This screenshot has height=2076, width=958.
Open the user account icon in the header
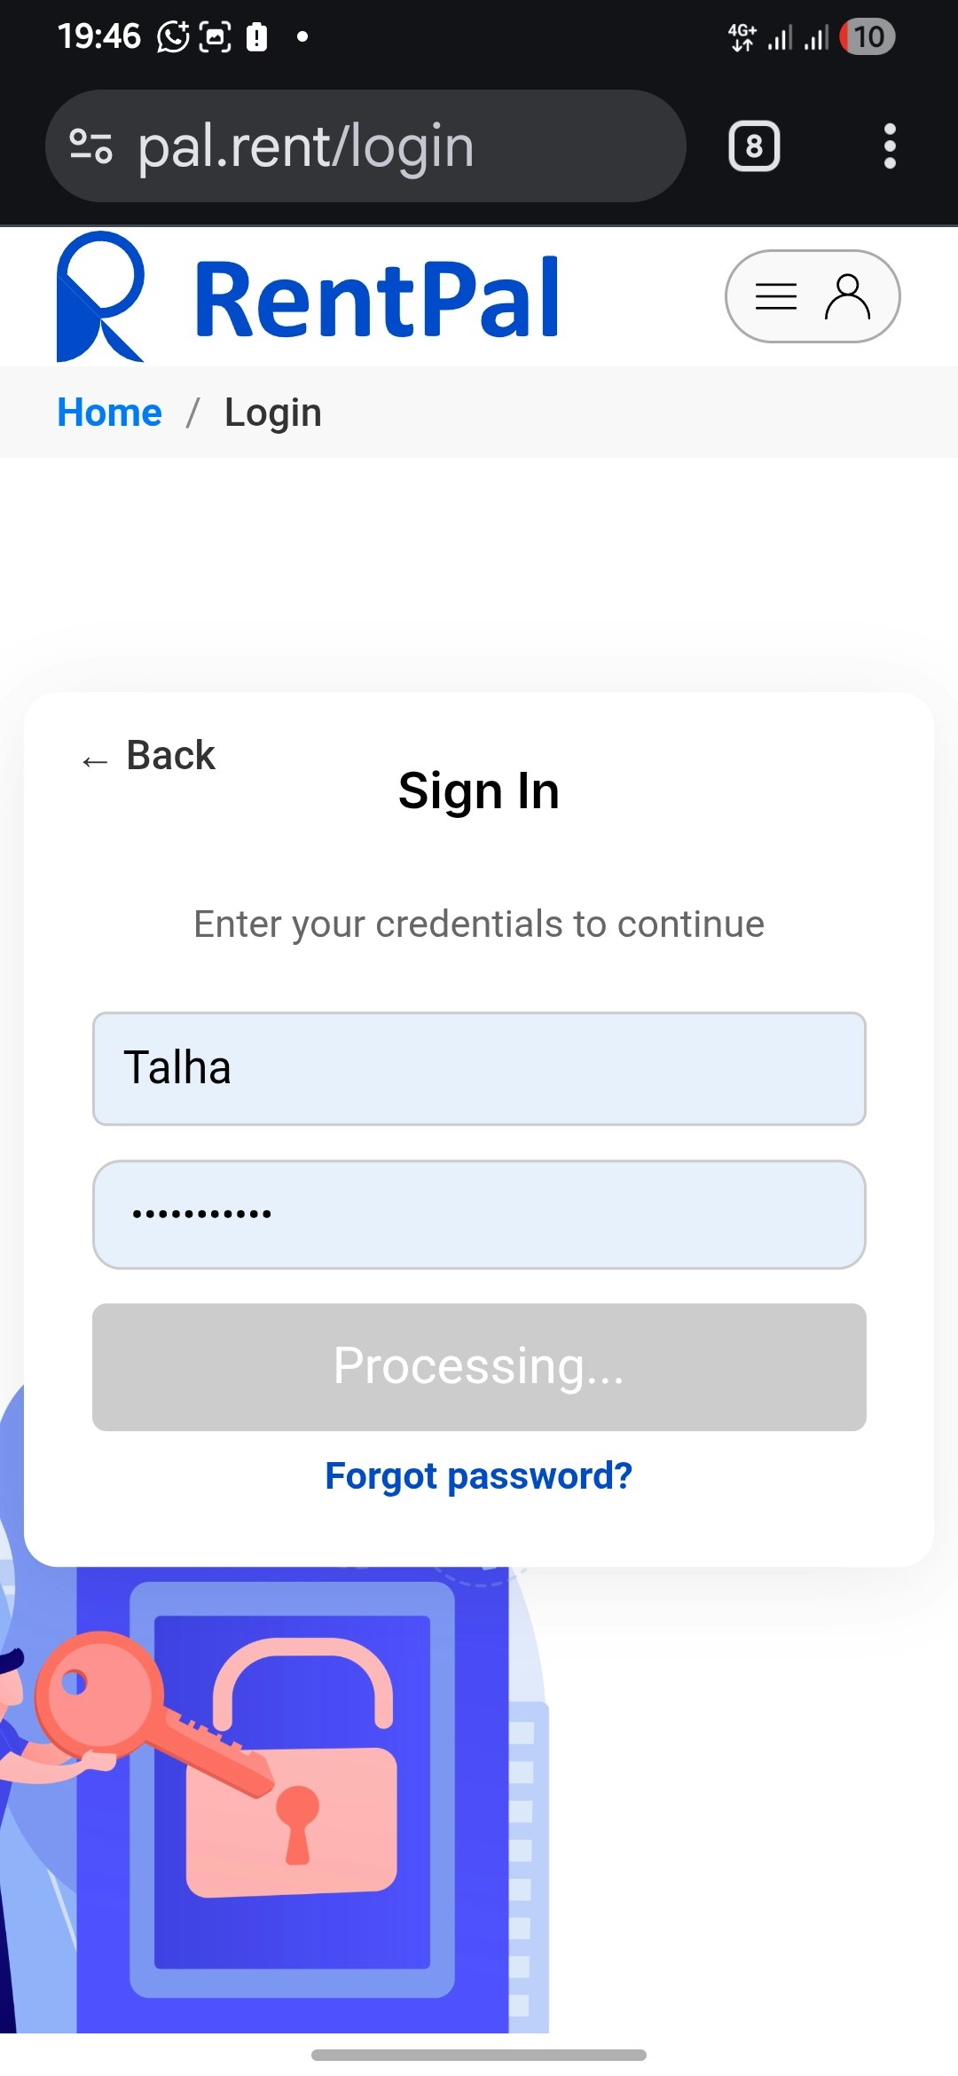click(x=849, y=296)
